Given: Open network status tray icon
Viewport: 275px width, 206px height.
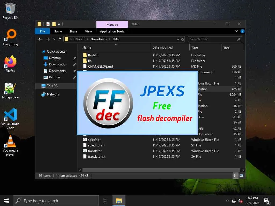Looking at the screenshot, I should tap(234, 201).
